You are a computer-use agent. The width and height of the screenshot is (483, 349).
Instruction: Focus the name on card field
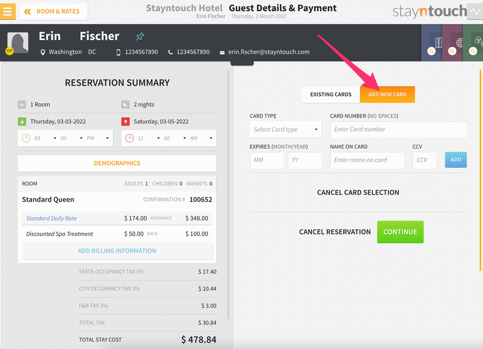tap(367, 160)
